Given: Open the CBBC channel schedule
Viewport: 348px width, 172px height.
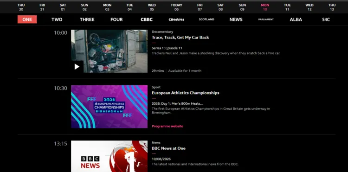Looking at the screenshot, I should (x=147, y=19).
